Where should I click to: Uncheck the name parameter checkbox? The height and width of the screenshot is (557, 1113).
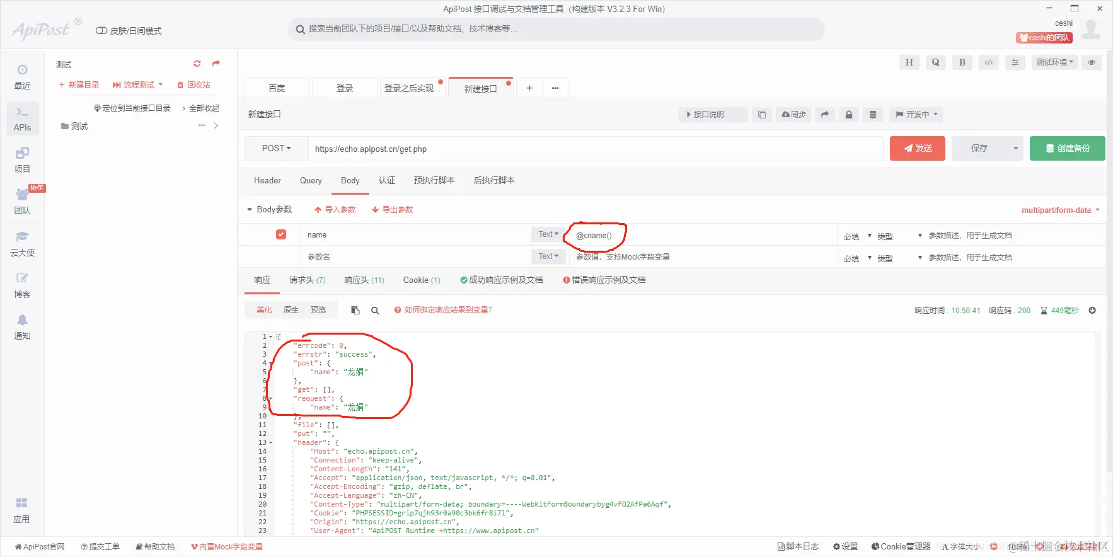[x=281, y=234]
